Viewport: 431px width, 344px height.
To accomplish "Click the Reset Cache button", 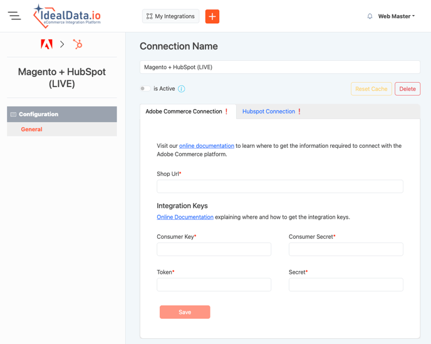I will pyautogui.click(x=371, y=89).
